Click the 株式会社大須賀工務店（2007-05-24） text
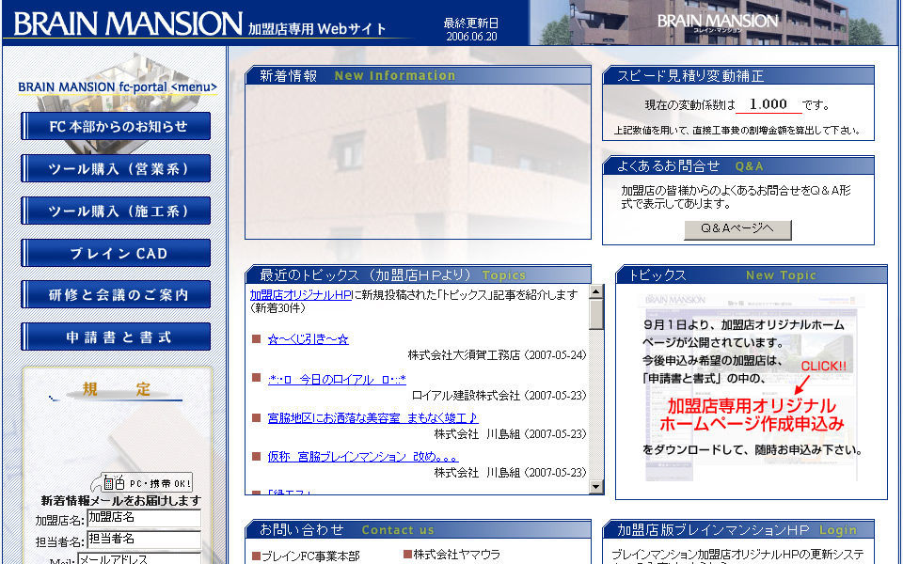The height and width of the screenshot is (564, 903). [497, 355]
